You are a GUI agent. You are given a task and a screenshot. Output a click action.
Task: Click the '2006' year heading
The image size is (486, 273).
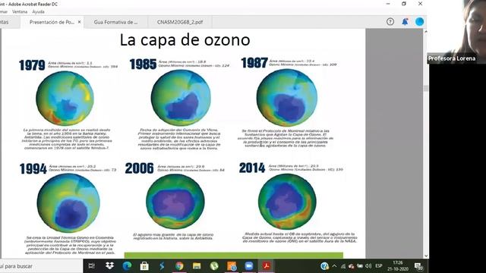coord(139,168)
